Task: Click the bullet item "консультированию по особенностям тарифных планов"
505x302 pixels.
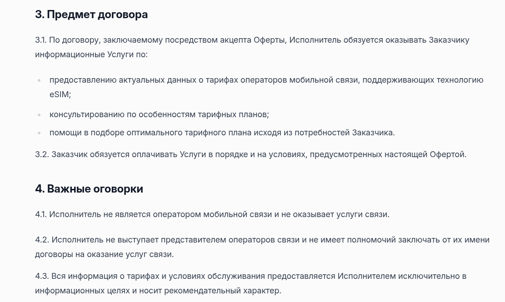Action: pyautogui.click(x=159, y=114)
